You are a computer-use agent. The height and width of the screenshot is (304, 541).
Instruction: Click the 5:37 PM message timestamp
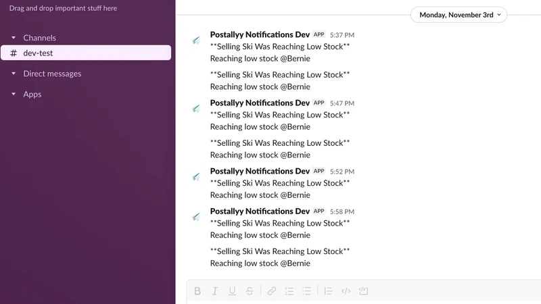tap(342, 35)
